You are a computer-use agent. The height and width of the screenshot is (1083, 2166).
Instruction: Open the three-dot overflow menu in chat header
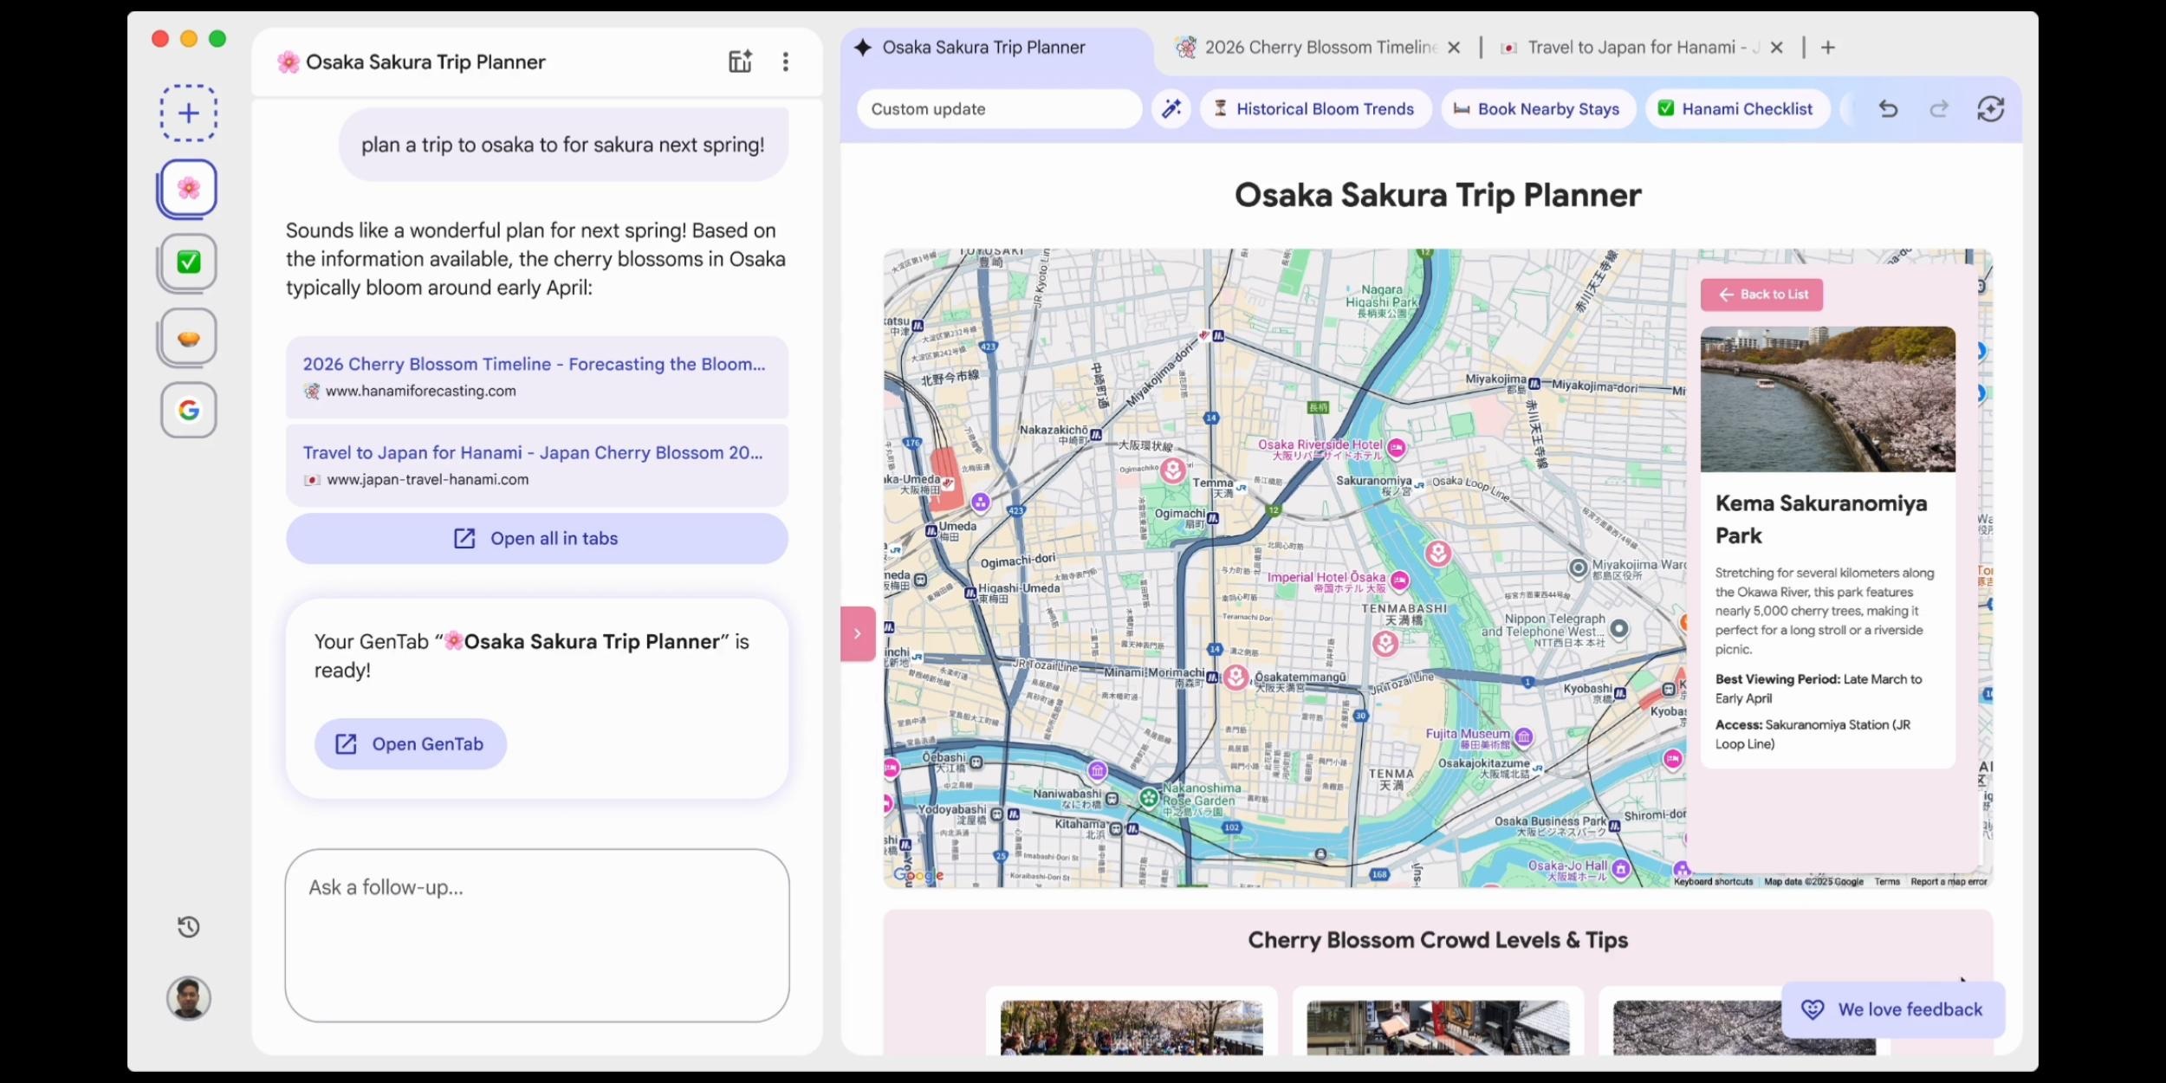pyautogui.click(x=786, y=61)
